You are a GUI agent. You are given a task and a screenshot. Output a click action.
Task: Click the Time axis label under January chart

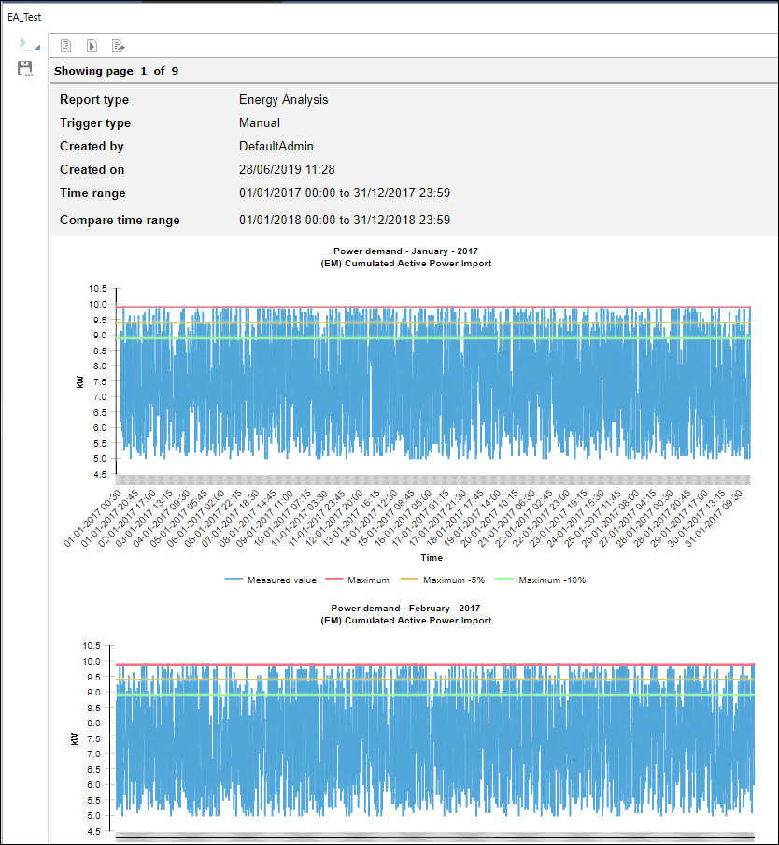pos(431,558)
